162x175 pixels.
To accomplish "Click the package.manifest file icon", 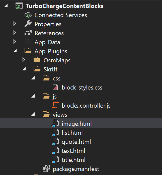I will click(46, 168).
